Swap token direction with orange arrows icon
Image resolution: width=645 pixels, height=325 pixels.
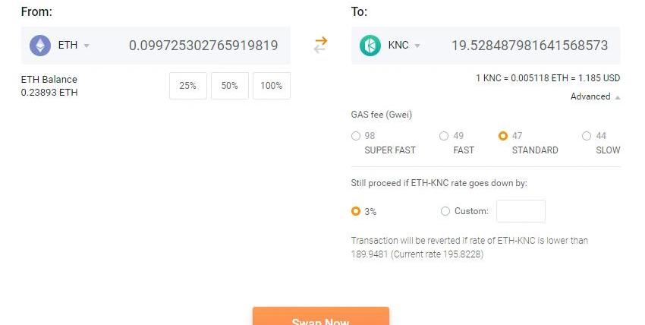(x=320, y=46)
